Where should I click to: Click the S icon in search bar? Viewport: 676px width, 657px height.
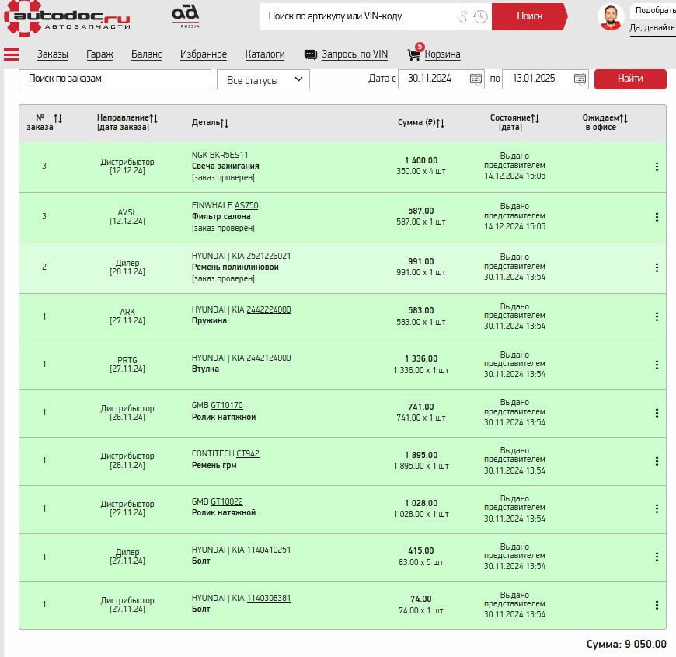click(x=462, y=17)
